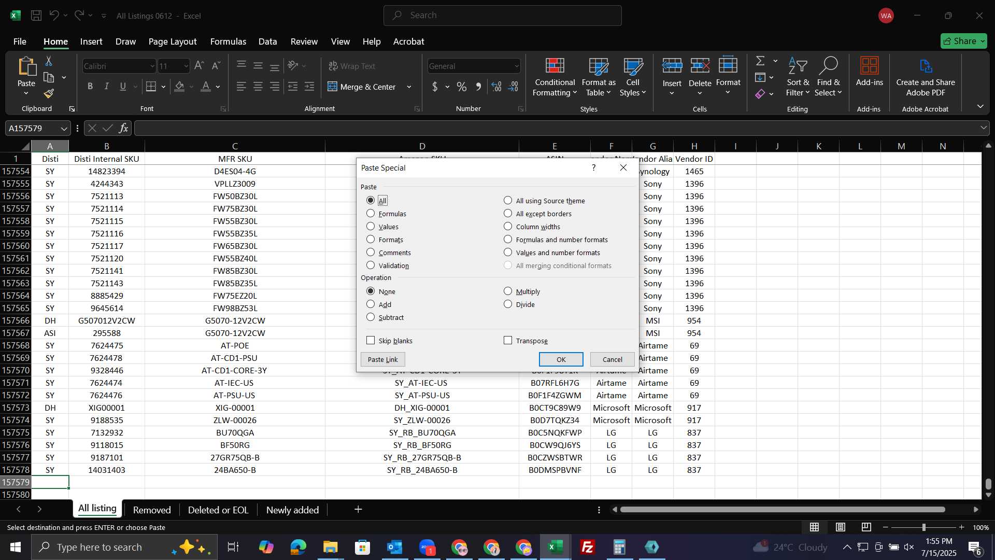995x560 pixels.
Task: Enable the Transpose checkbox
Action: (525, 341)
